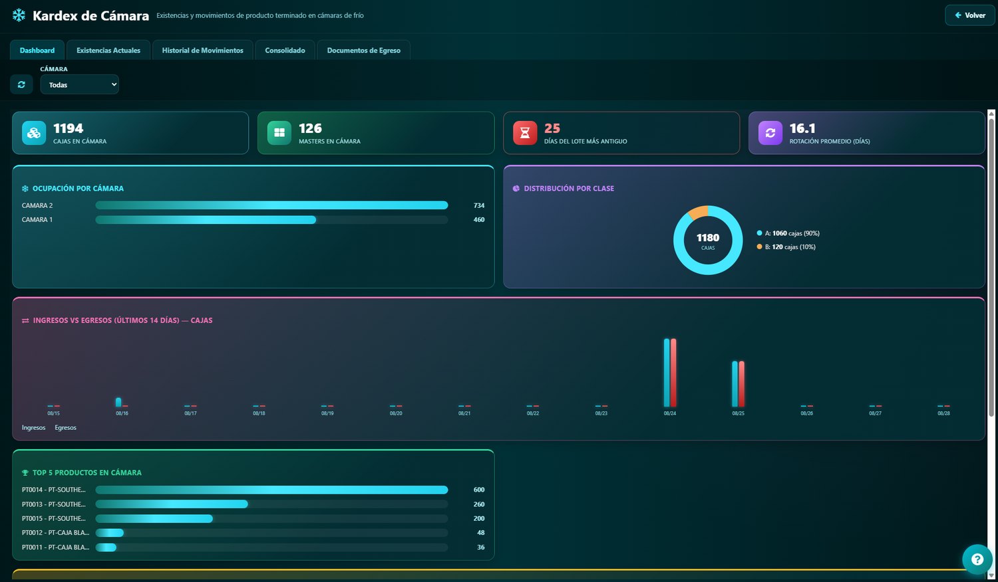Go to Documentos de Egreso tab
Screen dimensions: 998x582
click(364, 50)
